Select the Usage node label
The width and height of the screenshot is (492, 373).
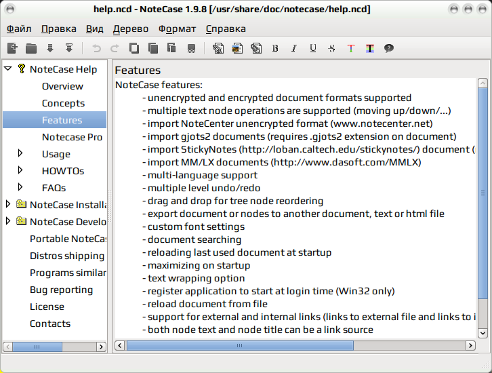(x=56, y=154)
